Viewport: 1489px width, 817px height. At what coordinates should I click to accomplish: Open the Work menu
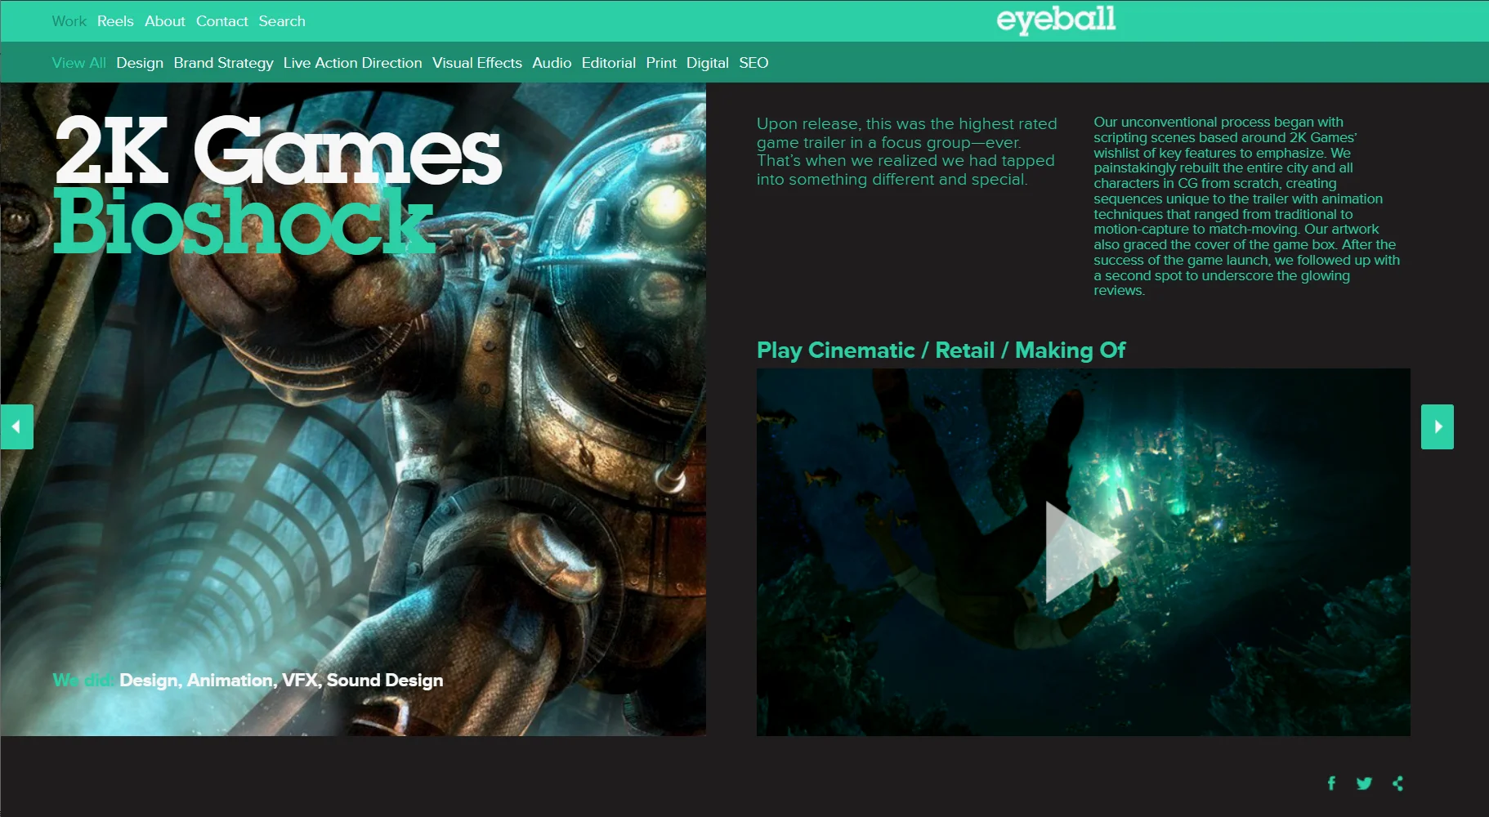tap(69, 21)
